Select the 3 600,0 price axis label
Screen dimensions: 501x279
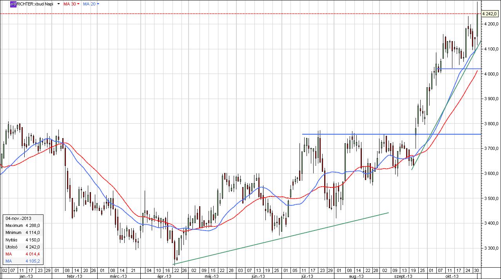pyautogui.click(x=491, y=173)
